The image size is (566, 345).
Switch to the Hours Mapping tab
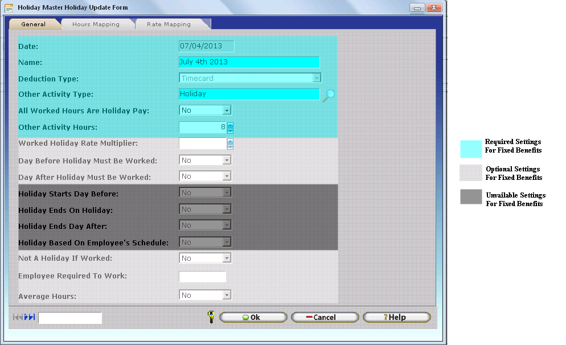96,24
